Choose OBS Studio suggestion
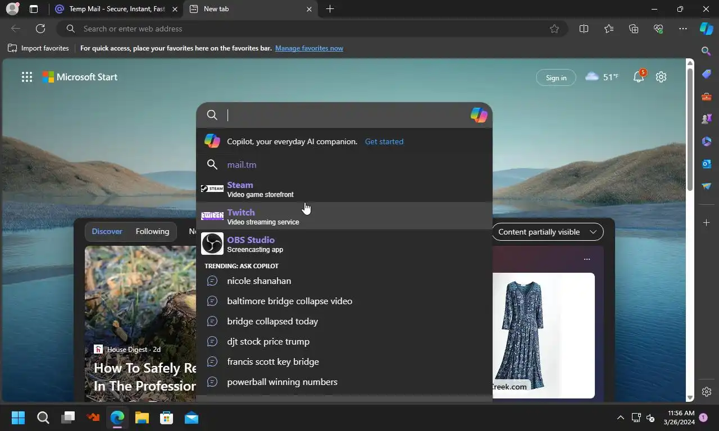The height and width of the screenshot is (431, 719). click(x=344, y=244)
